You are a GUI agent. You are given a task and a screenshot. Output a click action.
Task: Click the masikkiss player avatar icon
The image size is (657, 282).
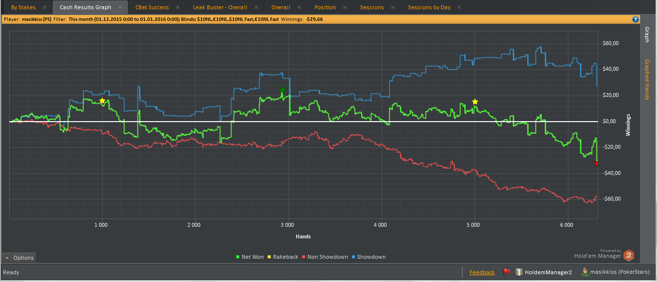(585, 272)
